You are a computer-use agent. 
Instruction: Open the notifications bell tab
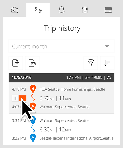(61, 10)
